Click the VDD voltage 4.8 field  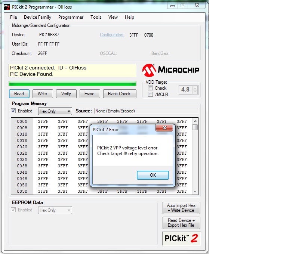coord(185,90)
